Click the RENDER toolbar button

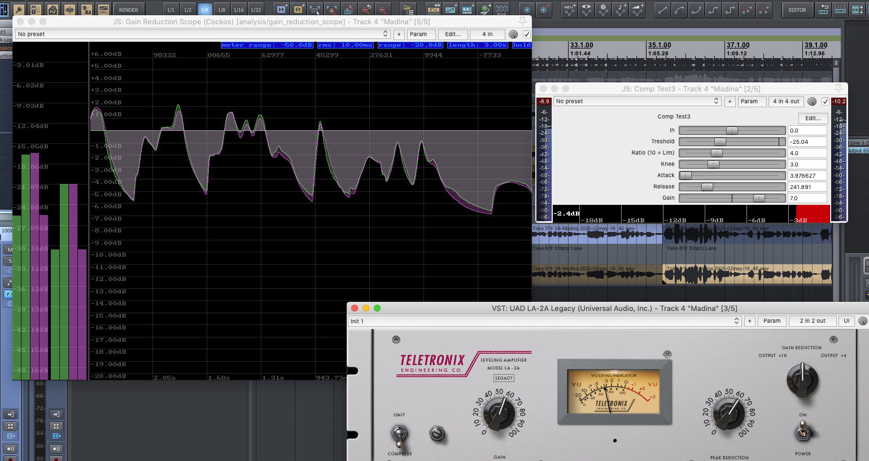tap(129, 10)
